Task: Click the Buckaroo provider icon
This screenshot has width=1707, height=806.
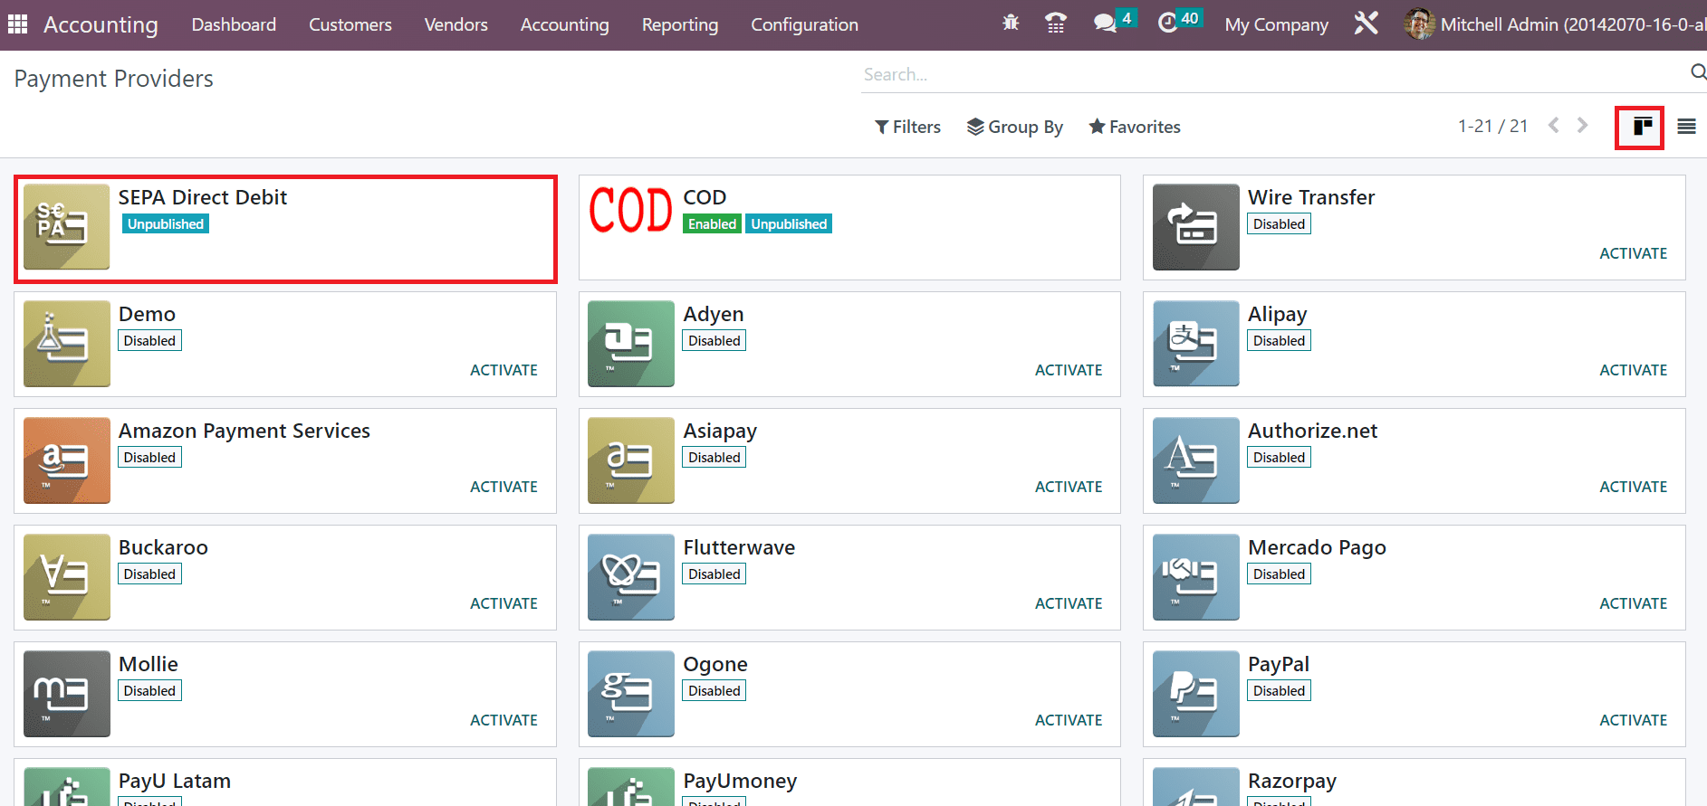Action: click(66, 577)
